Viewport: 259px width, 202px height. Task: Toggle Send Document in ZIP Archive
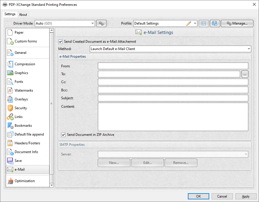(63, 135)
